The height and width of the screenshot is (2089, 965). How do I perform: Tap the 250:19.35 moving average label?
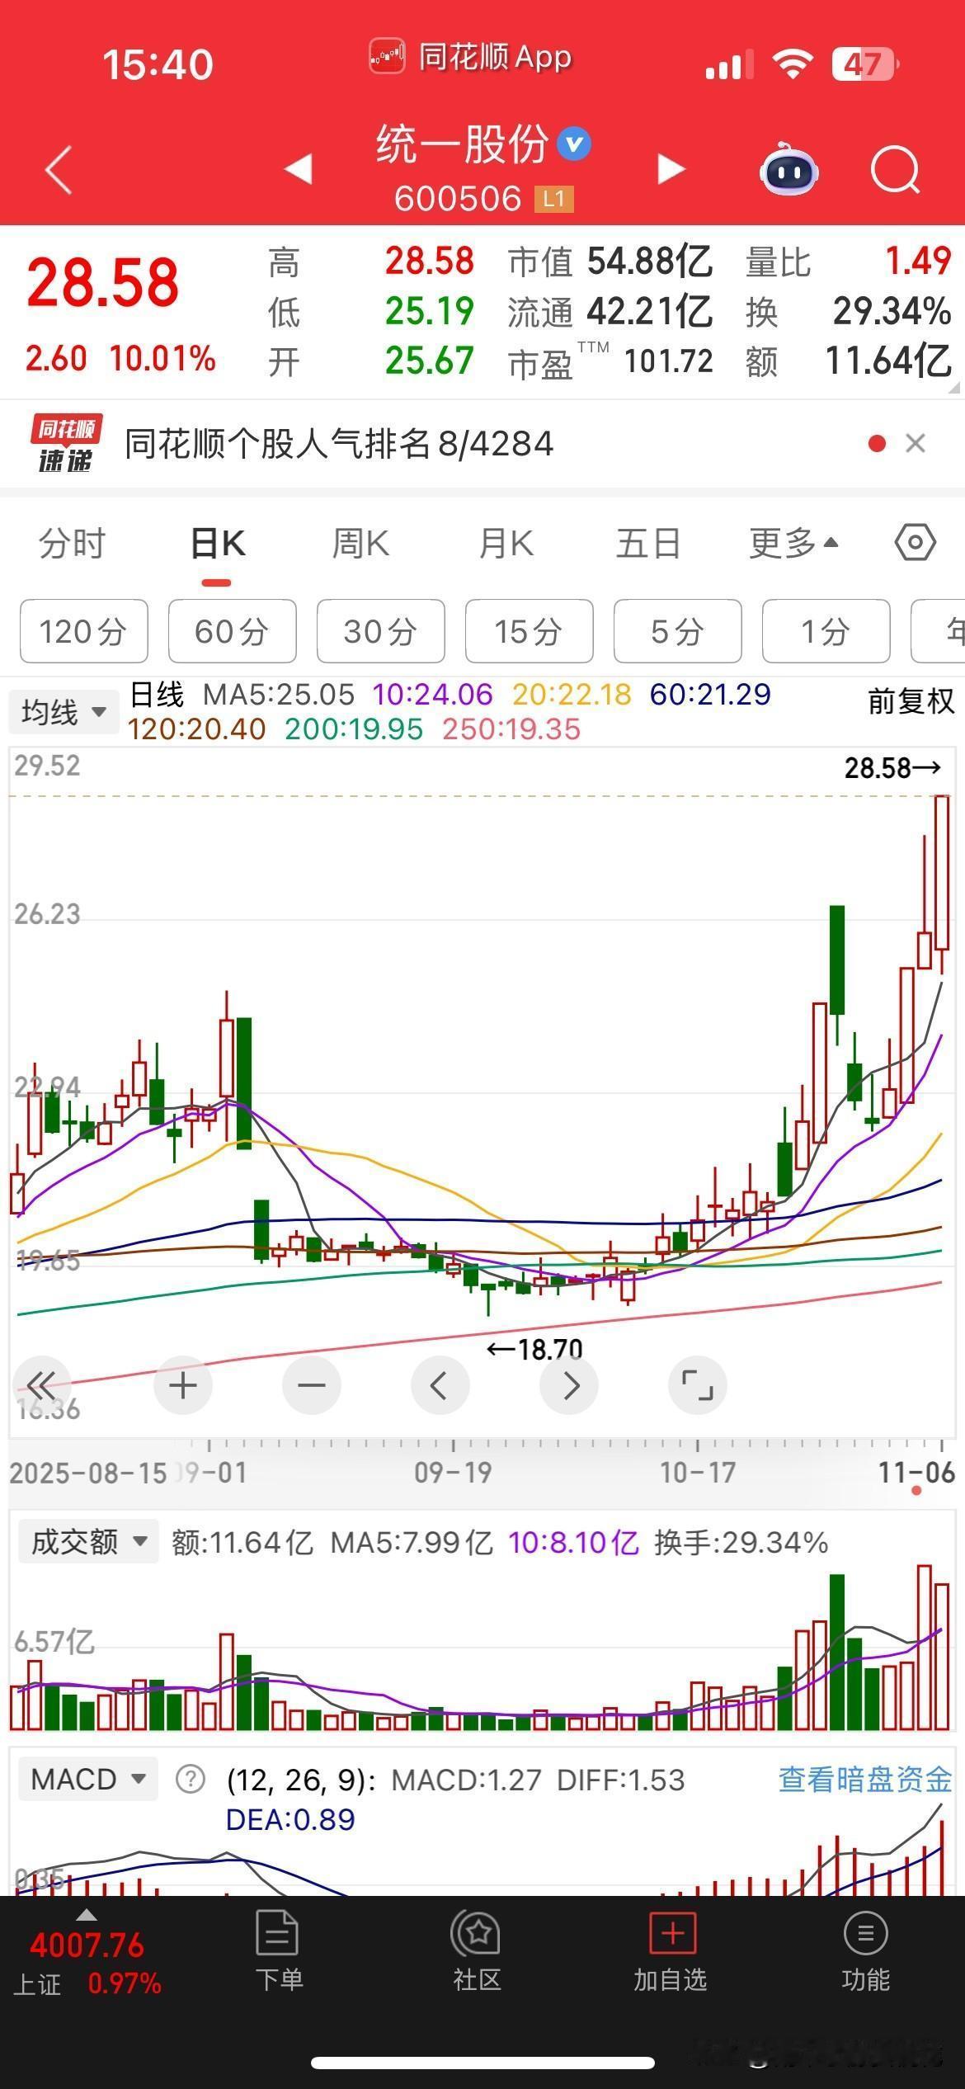pyautogui.click(x=511, y=729)
